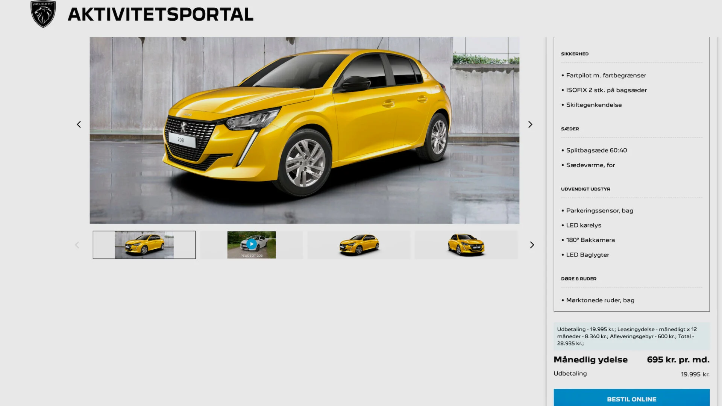
Task: Click the leasing price details info box
Action: (631, 336)
